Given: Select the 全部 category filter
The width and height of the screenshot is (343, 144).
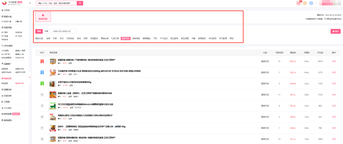Looking at the screenshot, I should pyautogui.click(x=48, y=38).
